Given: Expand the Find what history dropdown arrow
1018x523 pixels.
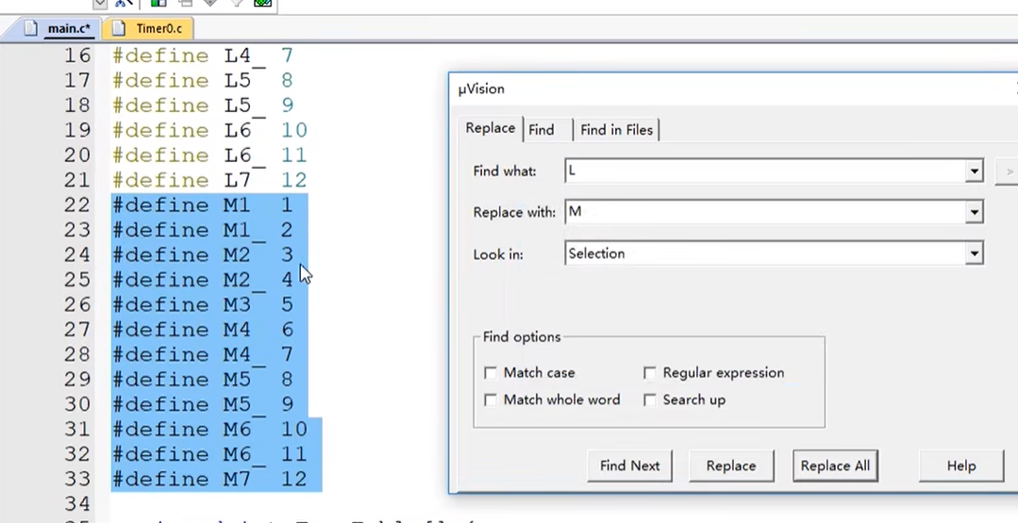Looking at the screenshot, I should click(x=974, y=172).
